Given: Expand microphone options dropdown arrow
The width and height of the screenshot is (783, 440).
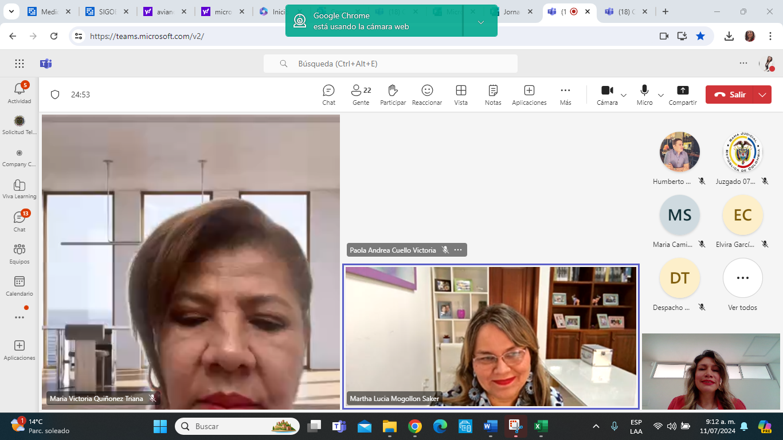Looking at the screenshot, I should 661,95.
